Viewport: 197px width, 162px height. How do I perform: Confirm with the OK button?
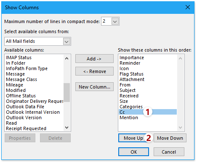[x=133, y=152]
